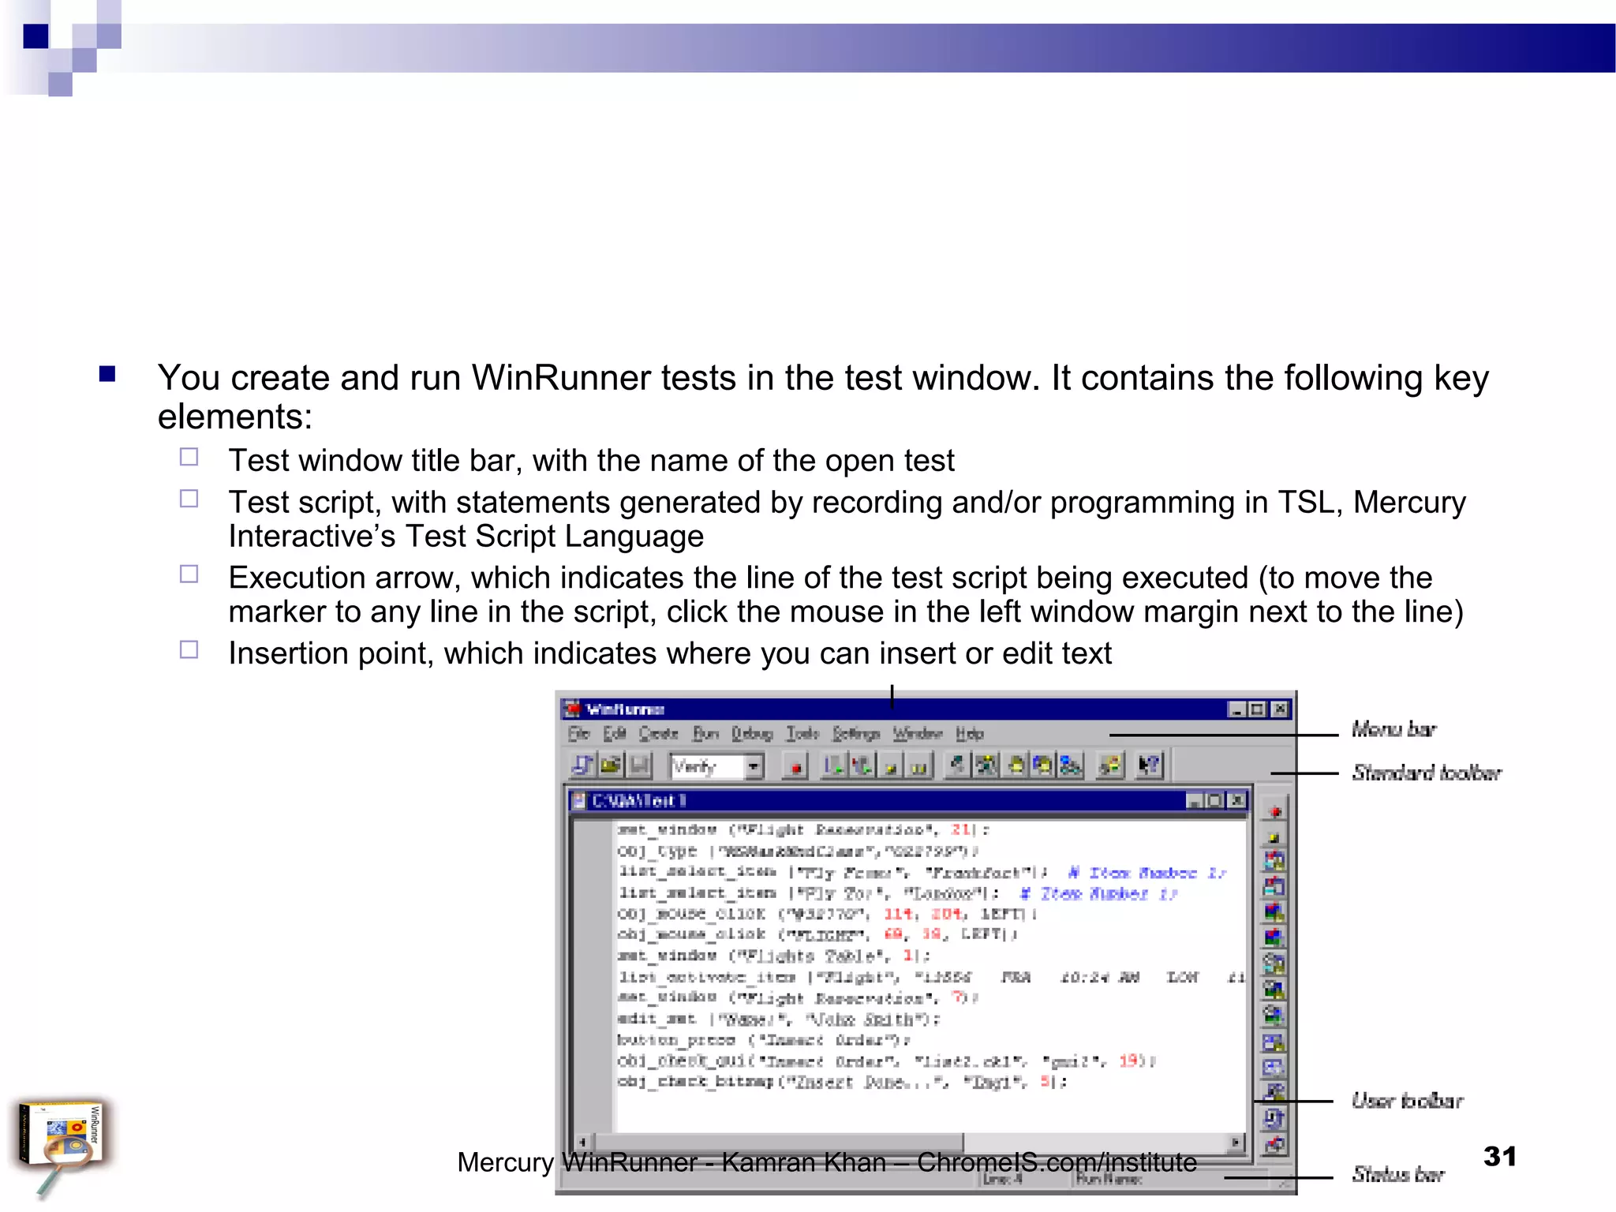This screenshot has width=1616, height=1212.
Task: Click left arrow of horizontal scrollbar in test window
Action: (583, 1142)
